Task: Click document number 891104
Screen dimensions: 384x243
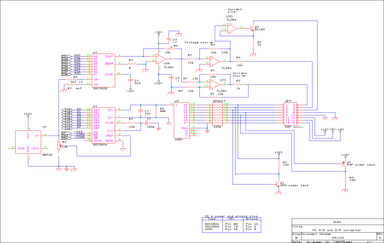Action: coord(338,238)
